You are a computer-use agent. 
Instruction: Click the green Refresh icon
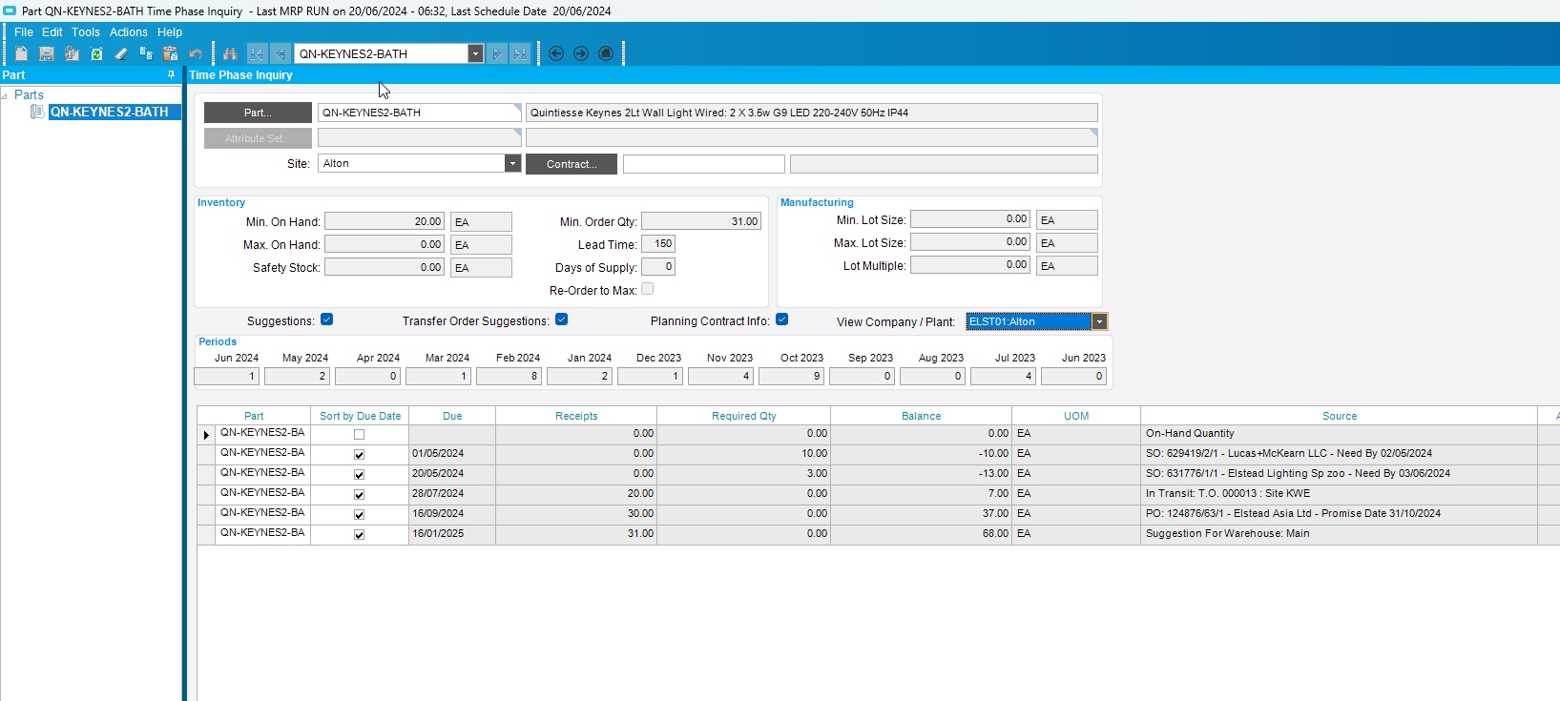tap(96, 53)
